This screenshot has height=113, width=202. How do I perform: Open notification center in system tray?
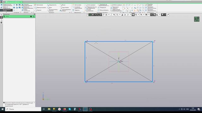click(x=199, y=109)
